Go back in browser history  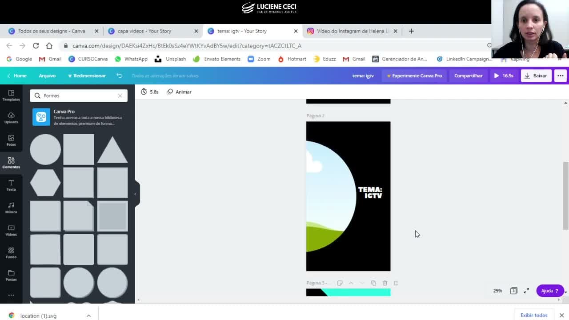pos(9,45)
